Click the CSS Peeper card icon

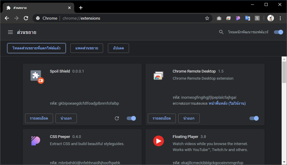35,141
